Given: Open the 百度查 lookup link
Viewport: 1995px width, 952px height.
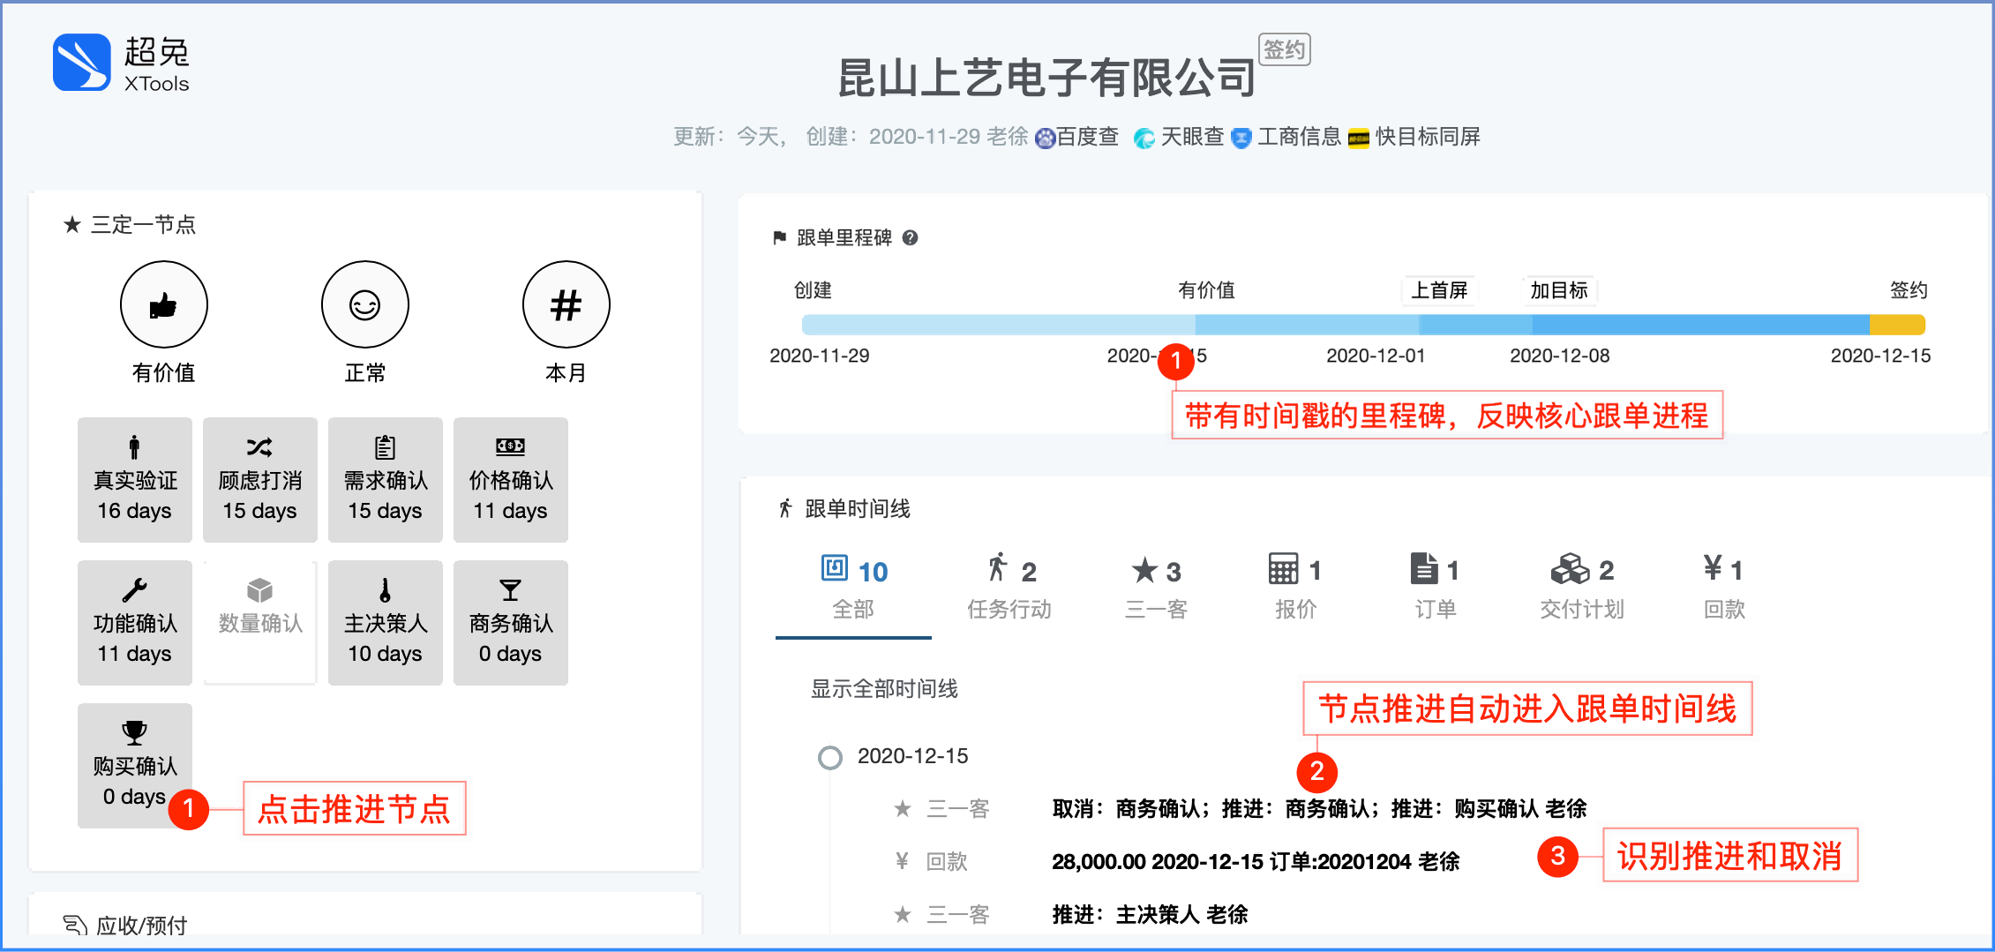Looking at the screenshot, I should coord(1077,137).
